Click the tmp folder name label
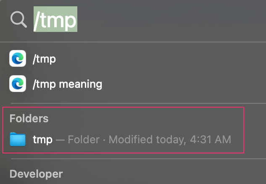 click(x=42, y=140)
